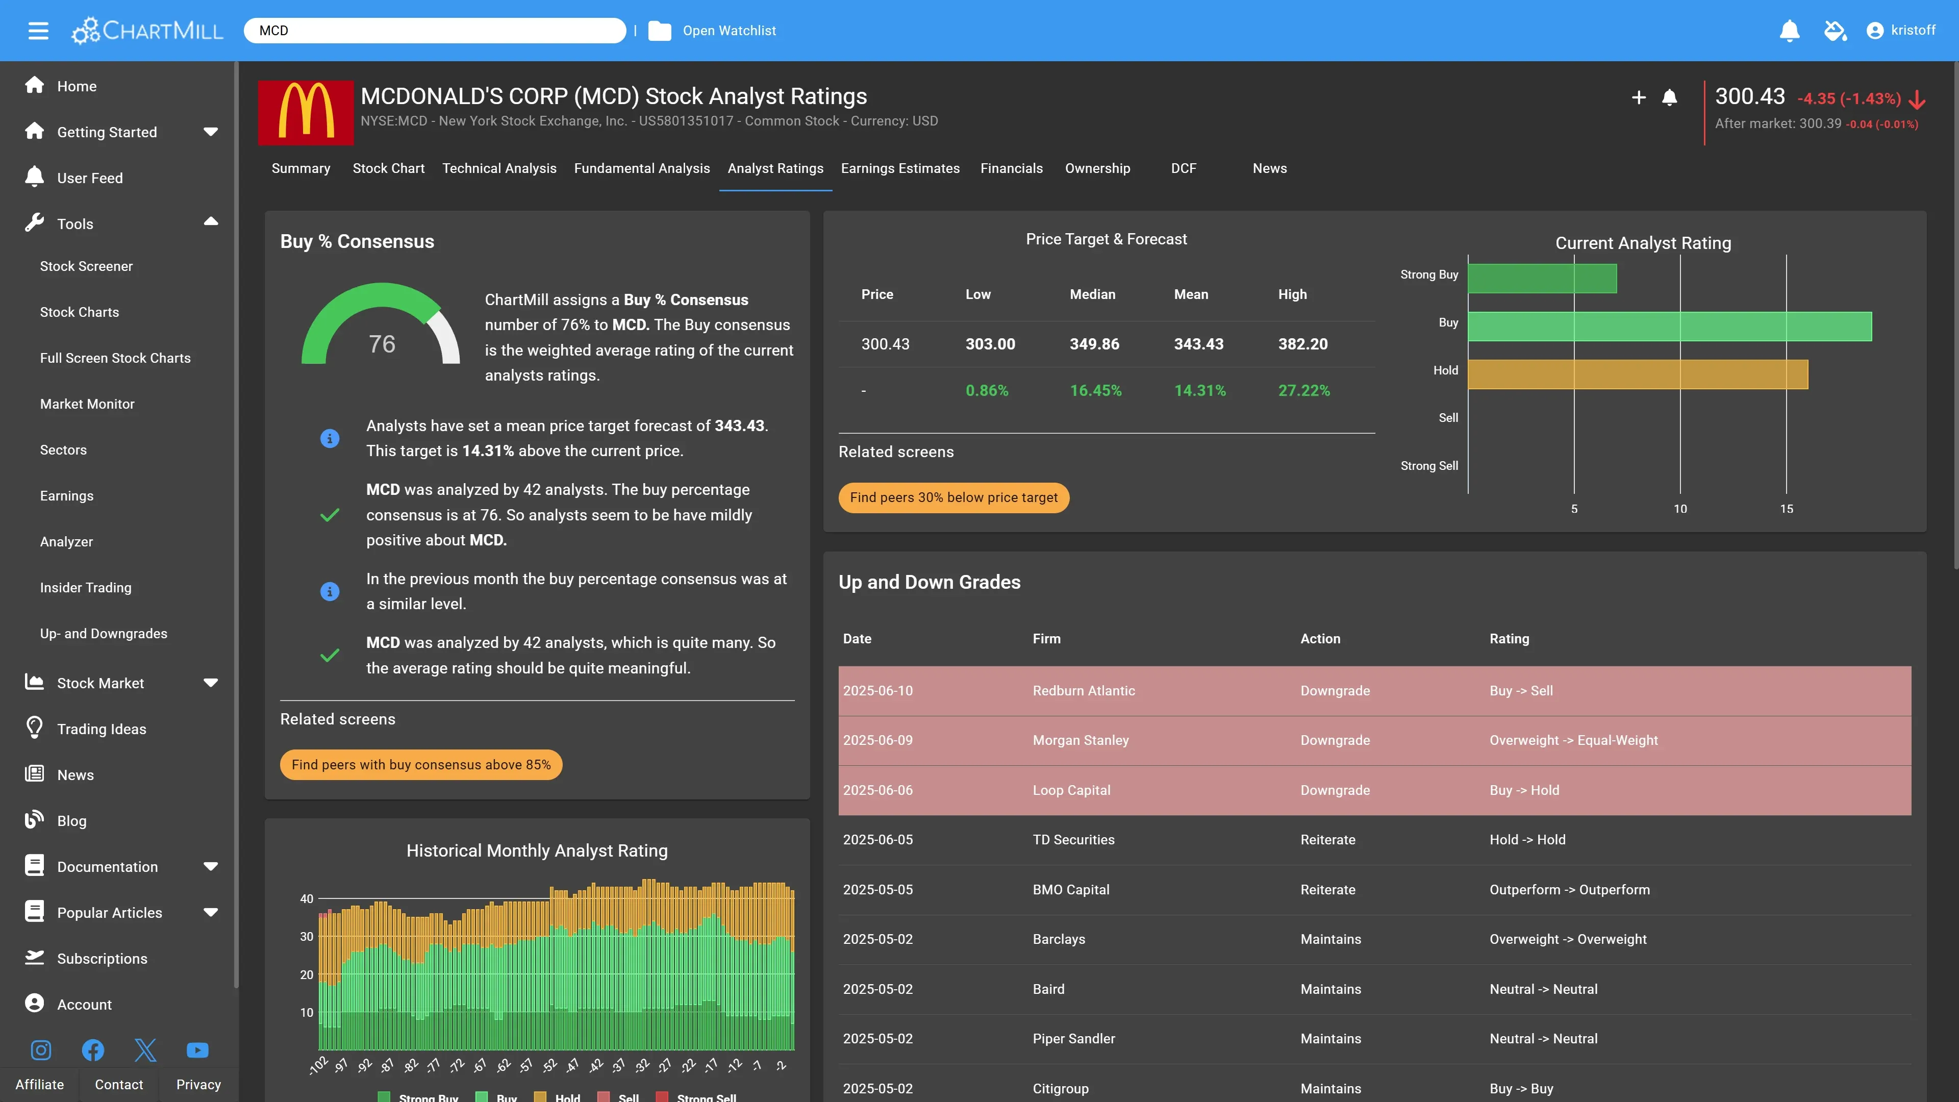1959x1102 pixels.
Task: Switch to the Financials tab
Action: tap(1012, 168)
